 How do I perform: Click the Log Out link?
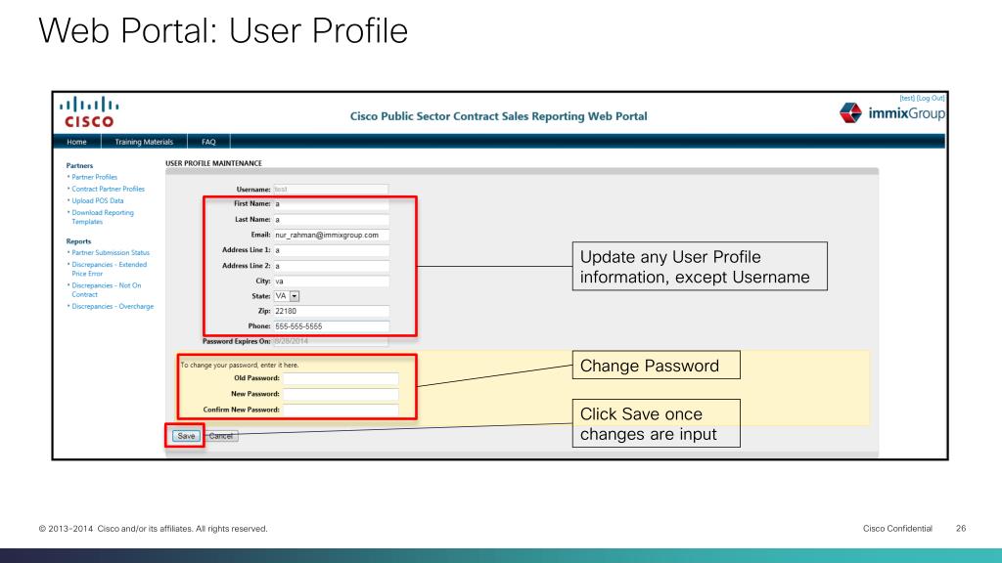(x=931, y=99)
